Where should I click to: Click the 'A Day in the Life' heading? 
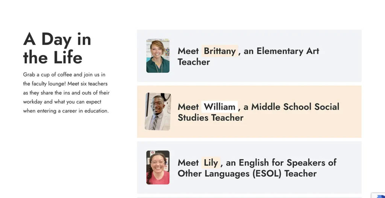(x=57, y=48)
